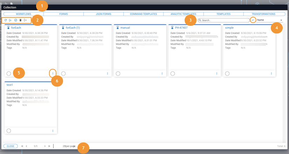The height and width of the screenshot is (154, 289).
Task: Switch to the COMMAND TEMPLATES tab
Action: [x=144, y=14]
